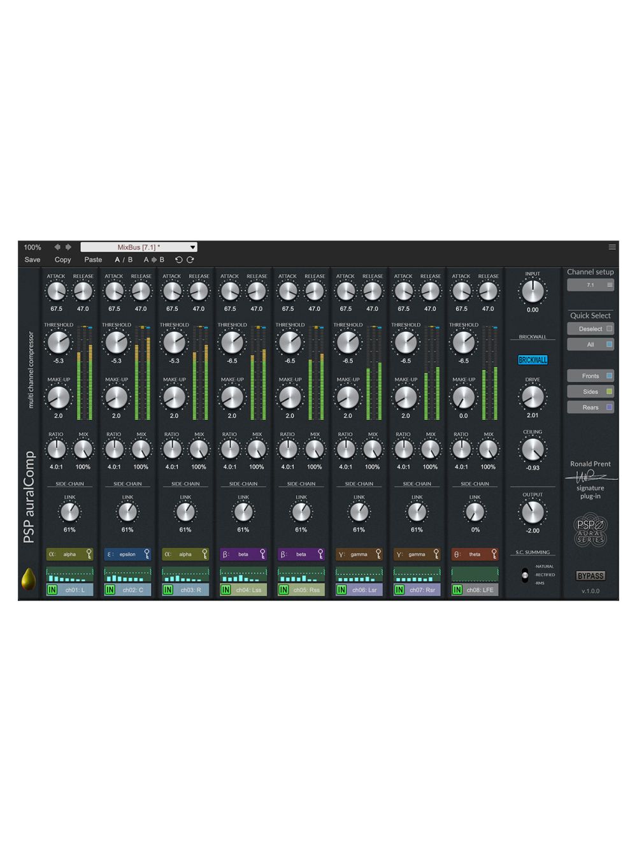Click the sidechain key icon on theta channel
Screen dimensions: 637x841
point(494,554)
